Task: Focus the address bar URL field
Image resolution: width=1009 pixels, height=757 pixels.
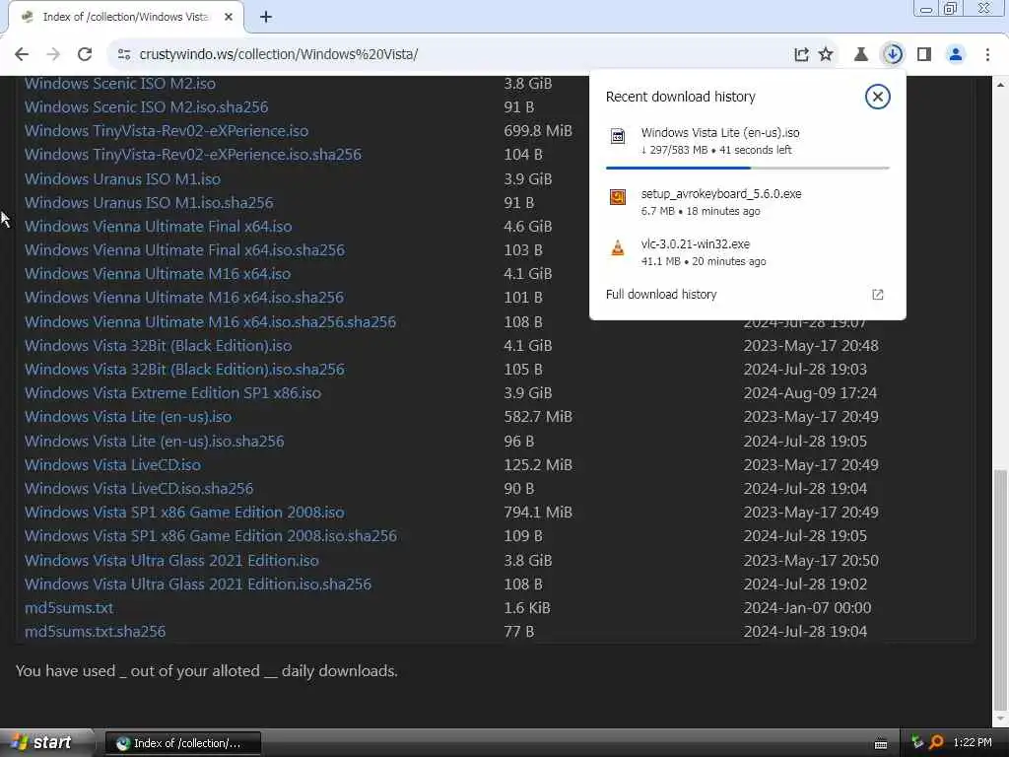Action: (x=450, y=55)
